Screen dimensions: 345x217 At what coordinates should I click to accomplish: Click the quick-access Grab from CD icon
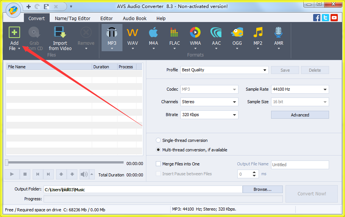tap(37, 6)
